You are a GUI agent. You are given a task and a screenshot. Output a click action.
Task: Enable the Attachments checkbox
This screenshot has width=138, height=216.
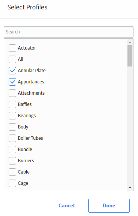click(x=12, y=93)
